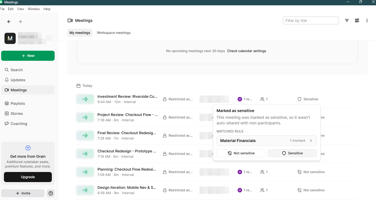This screenshot has width=376, height=200.
Task: Open the Edit menu
Action: (x=11, y=9)
